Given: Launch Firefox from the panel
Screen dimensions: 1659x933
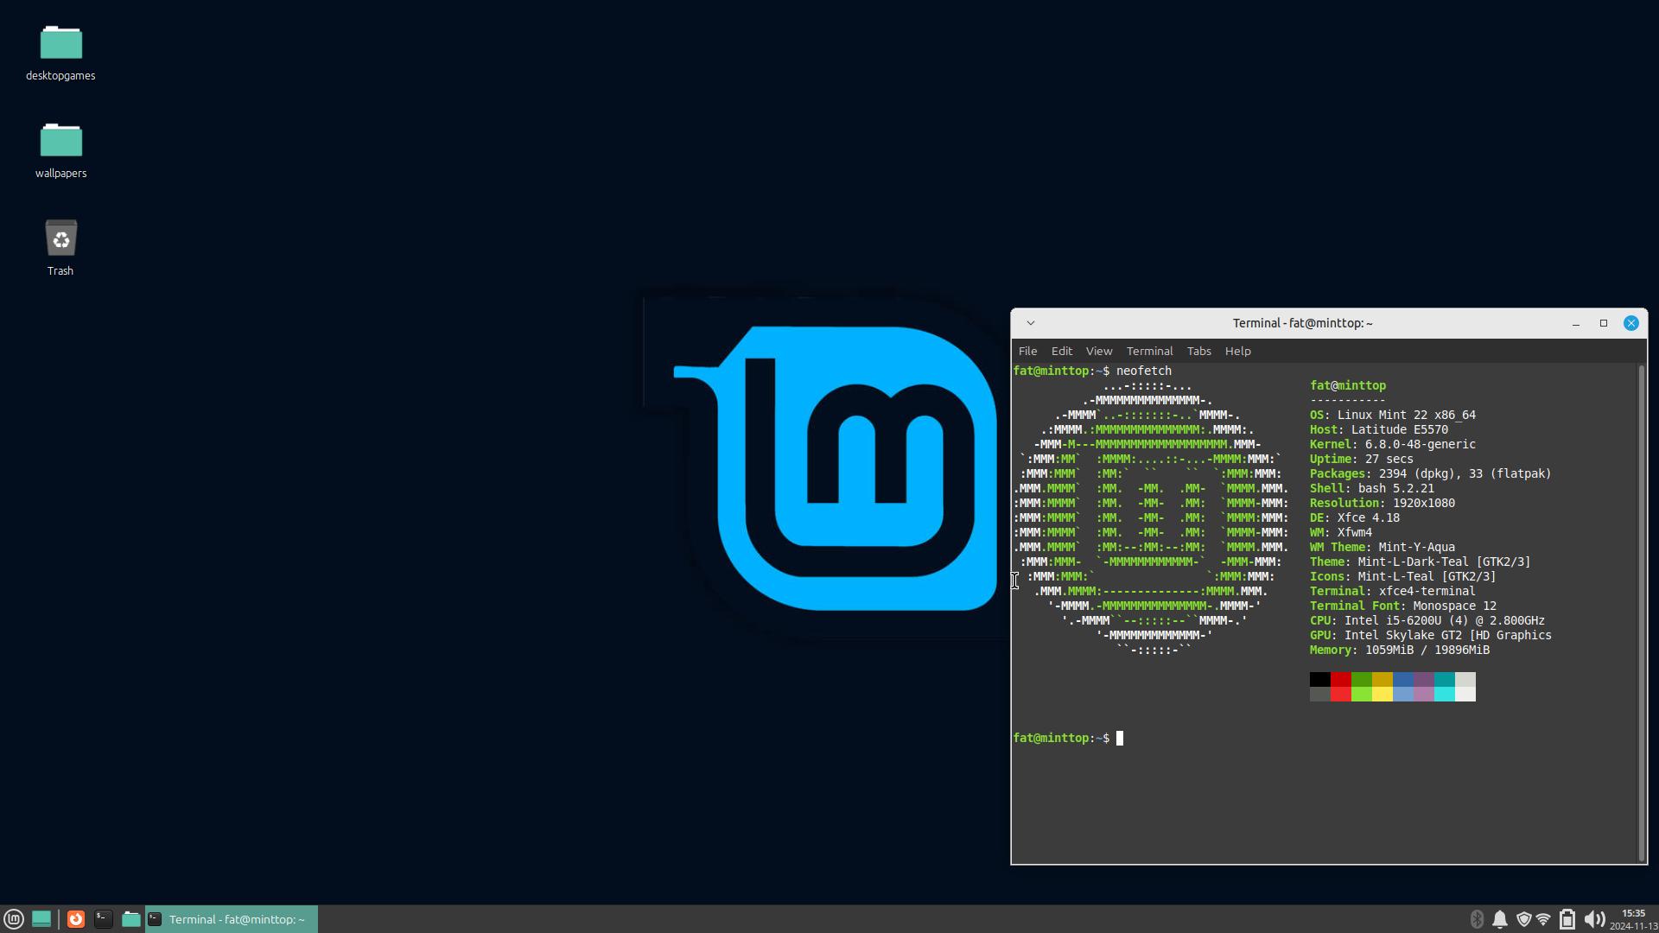Looking at the screenshot, I should 76,919.
